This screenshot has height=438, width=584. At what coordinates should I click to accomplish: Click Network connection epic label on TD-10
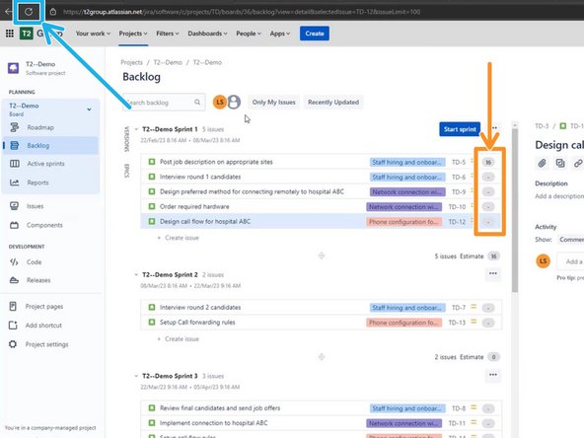point(403,207)
